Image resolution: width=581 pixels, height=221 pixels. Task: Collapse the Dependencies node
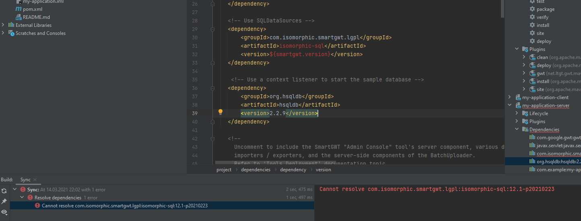[x=517, y=130]
